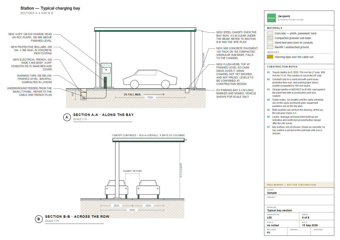Select construction note 04 on cable routes
The image size is (340, 240).
pyautogui.click(x=296, y=103)
